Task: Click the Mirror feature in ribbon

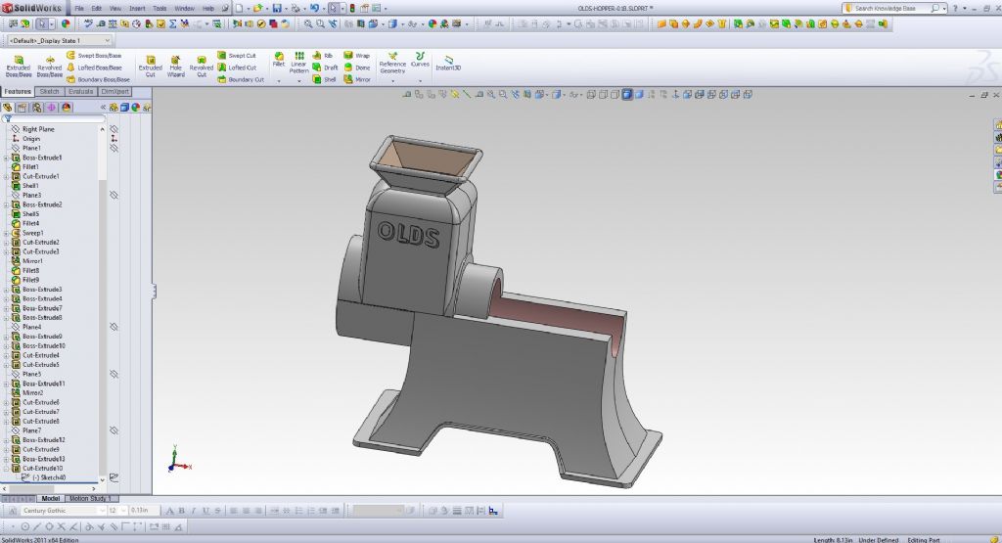Action: click(357, 79)
